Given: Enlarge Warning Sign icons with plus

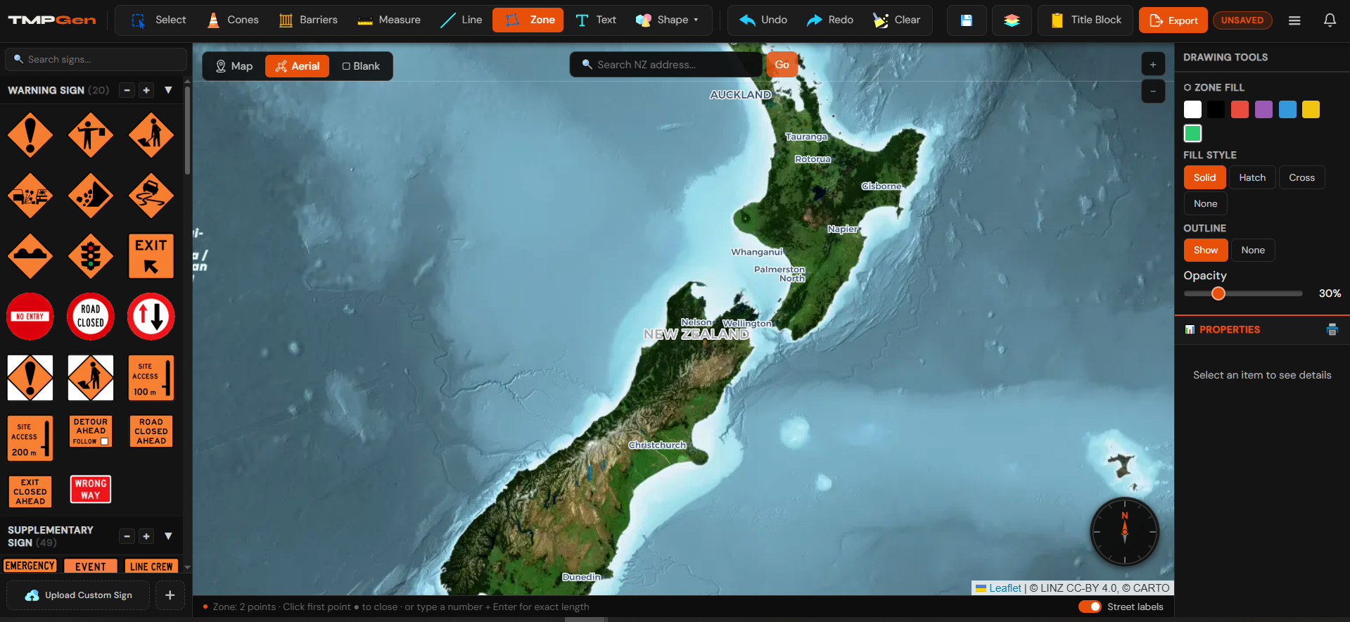Looking at the screenshot, I should (146, 90).
